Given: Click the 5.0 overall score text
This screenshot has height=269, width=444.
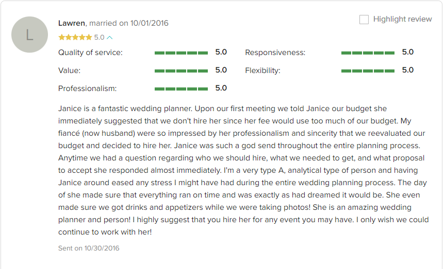Looking at the screenshot, I should 100,38.
